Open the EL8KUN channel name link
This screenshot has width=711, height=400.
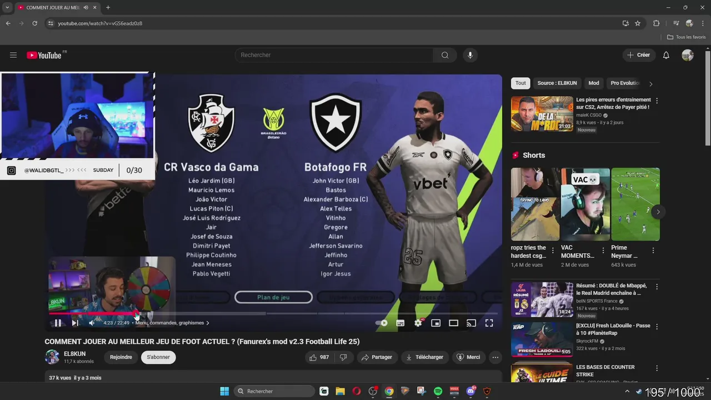(x=75, y=353)
